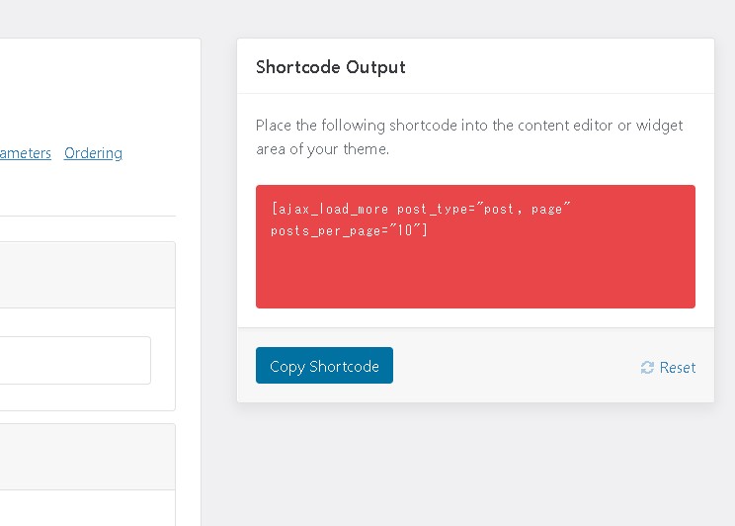This screenshot has height=526, width=735.
Task: Click the Reset refresh icon
Action: [647, 367]
